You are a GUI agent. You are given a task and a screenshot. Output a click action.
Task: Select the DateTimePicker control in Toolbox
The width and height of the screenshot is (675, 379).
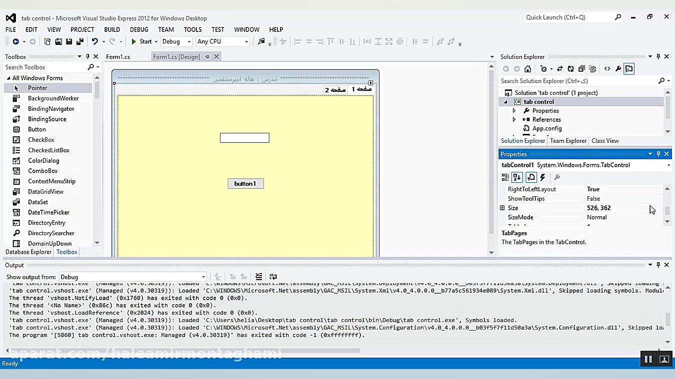[48, 212]
